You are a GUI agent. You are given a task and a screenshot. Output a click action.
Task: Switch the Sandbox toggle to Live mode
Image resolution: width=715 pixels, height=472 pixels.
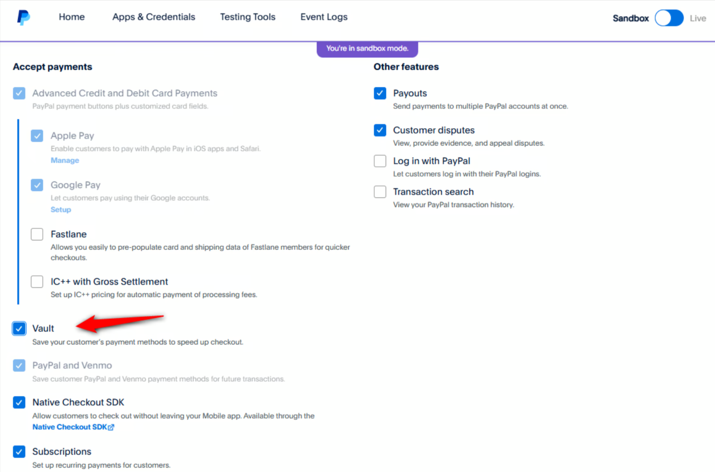(668, 18)
